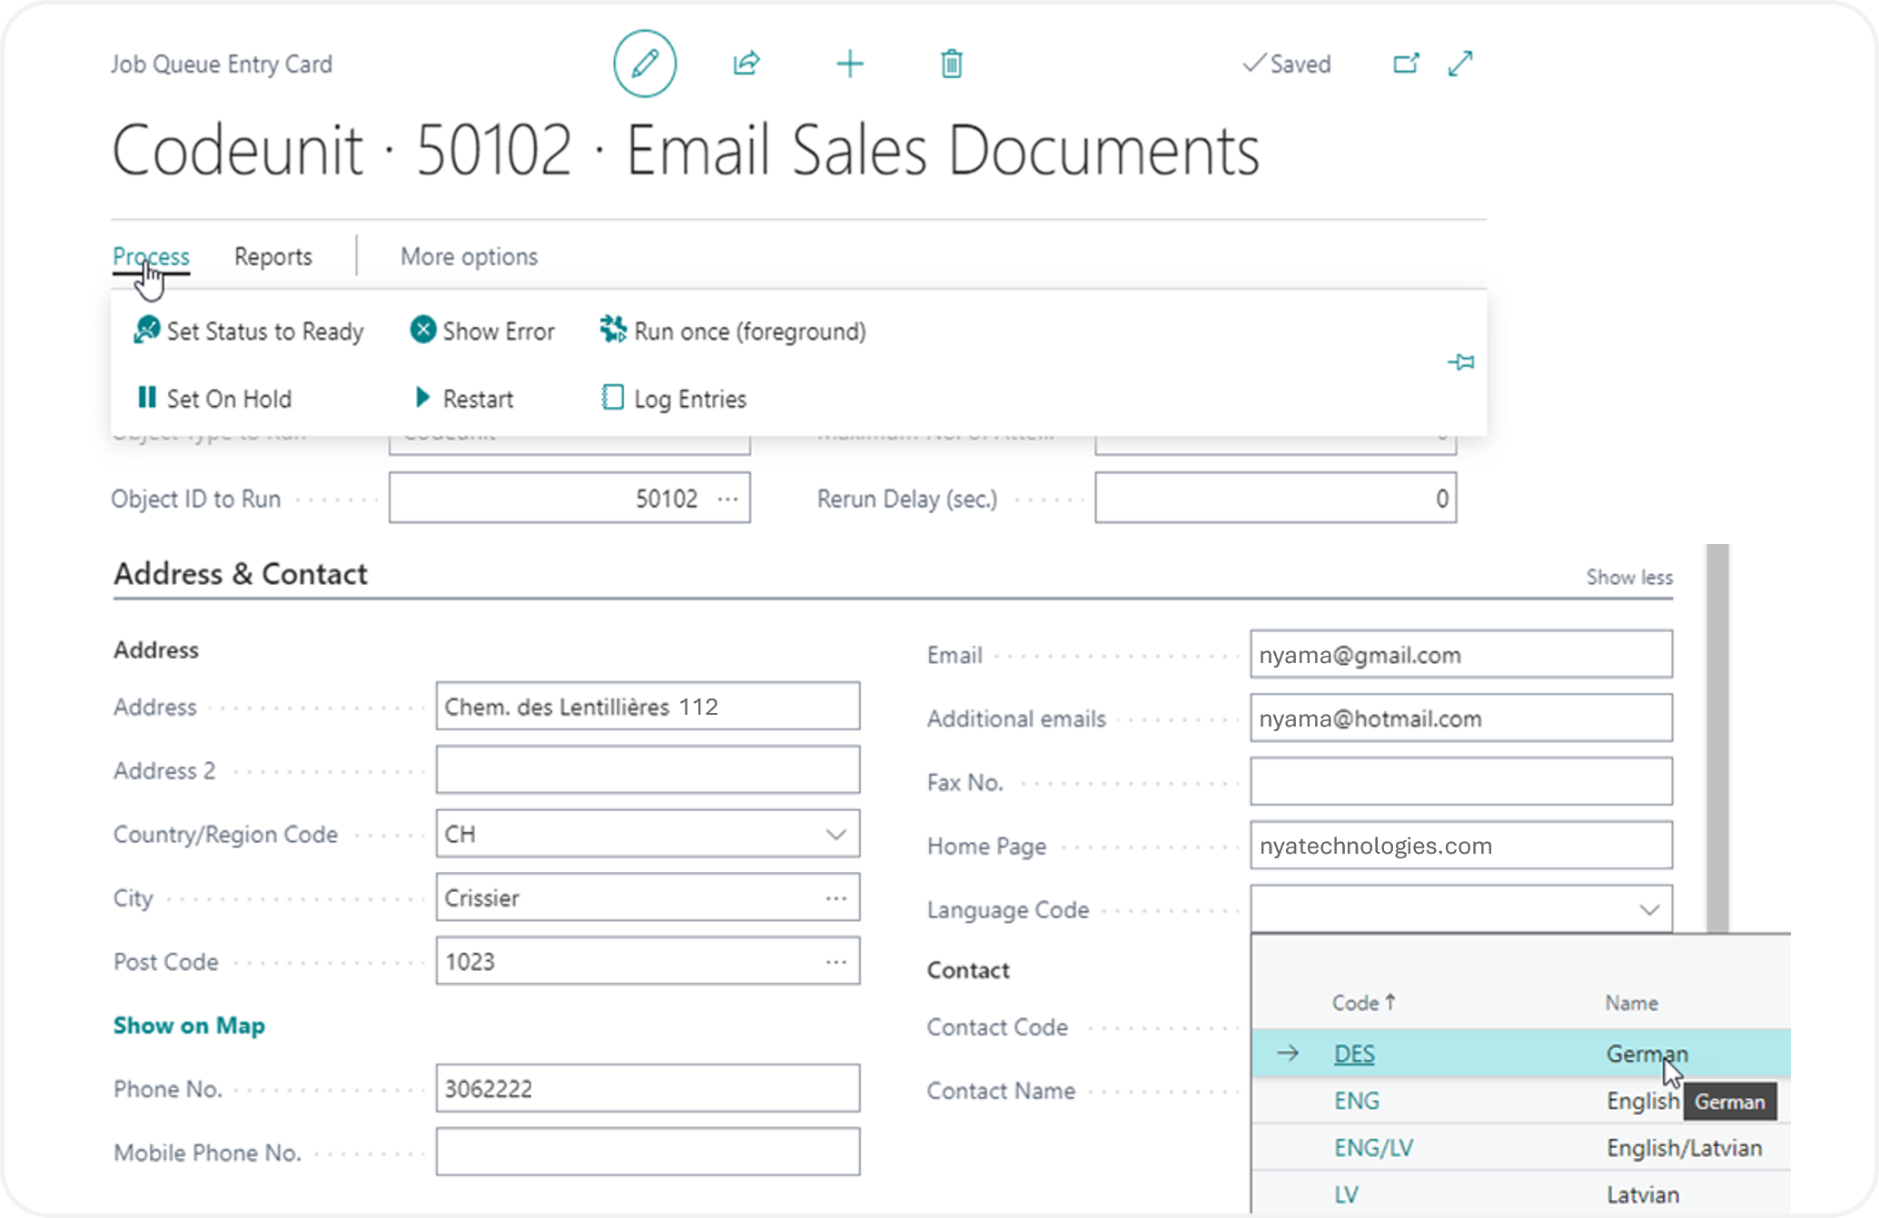Screen dimensions: 1879x1218
Task: Click the Address field
Action: pos(648,707)
